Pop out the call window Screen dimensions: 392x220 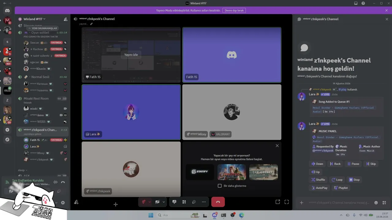tap(278, 202)
